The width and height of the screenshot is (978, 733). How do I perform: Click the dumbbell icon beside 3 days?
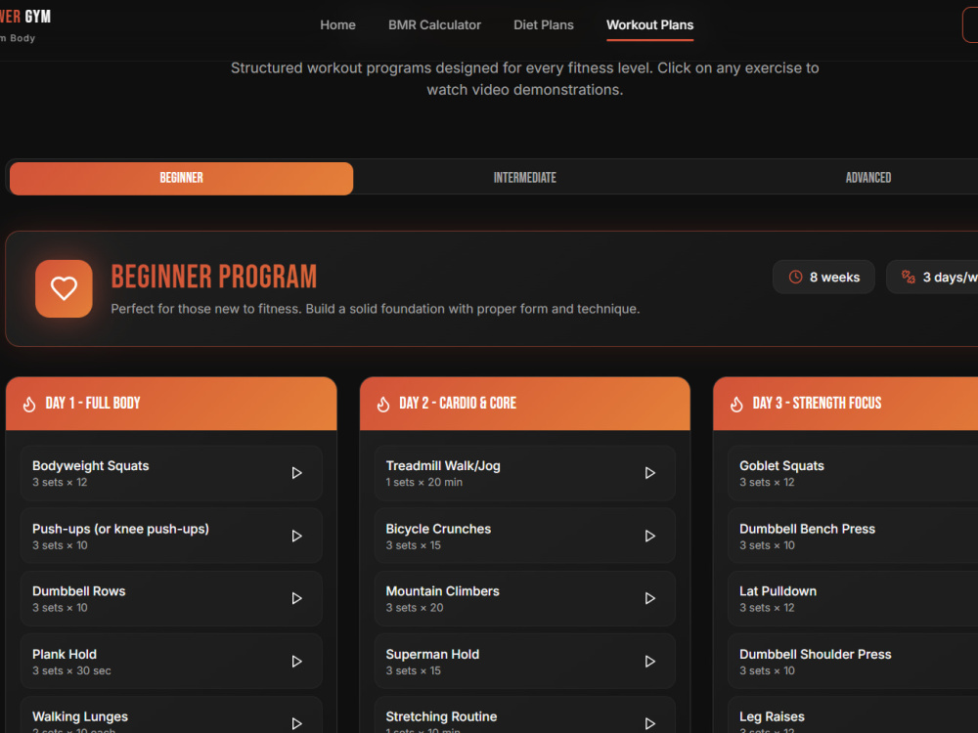909,277
